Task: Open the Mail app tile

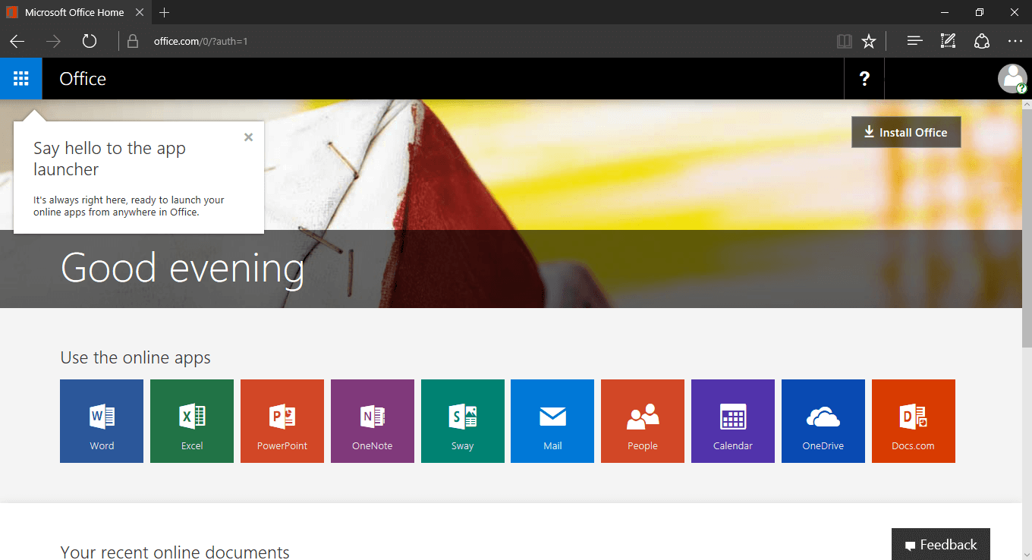Action: tap(552, 421)
